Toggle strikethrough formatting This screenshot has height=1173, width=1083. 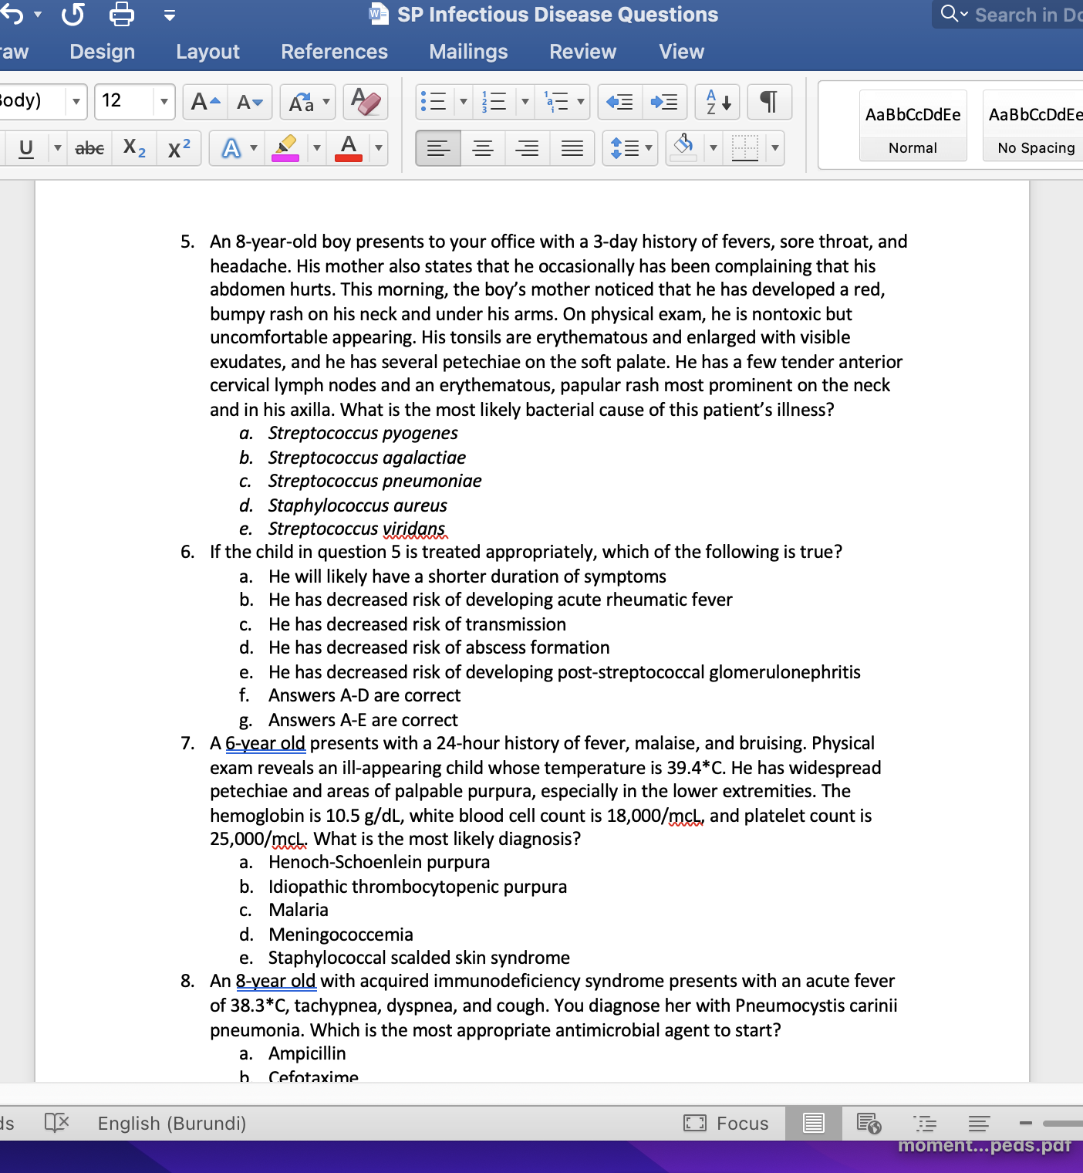tap(89, 148)
